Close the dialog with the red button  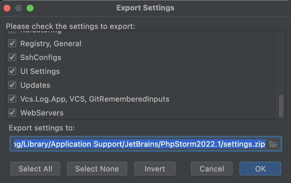[7, 8]
